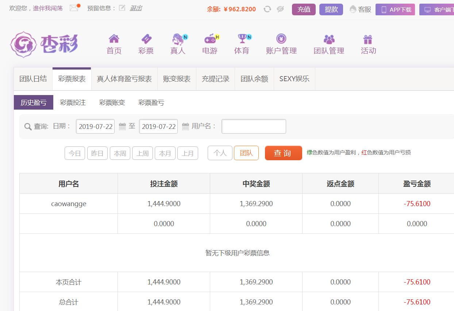
Task: Open start date calendar picker
Action: click(122, 126)
